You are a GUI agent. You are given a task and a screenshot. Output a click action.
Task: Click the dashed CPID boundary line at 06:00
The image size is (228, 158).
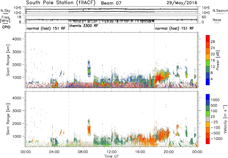69,60
